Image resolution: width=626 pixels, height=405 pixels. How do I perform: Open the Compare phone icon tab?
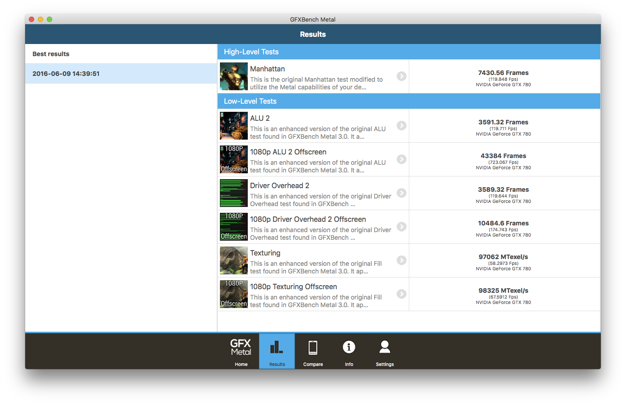coord(313,351)
